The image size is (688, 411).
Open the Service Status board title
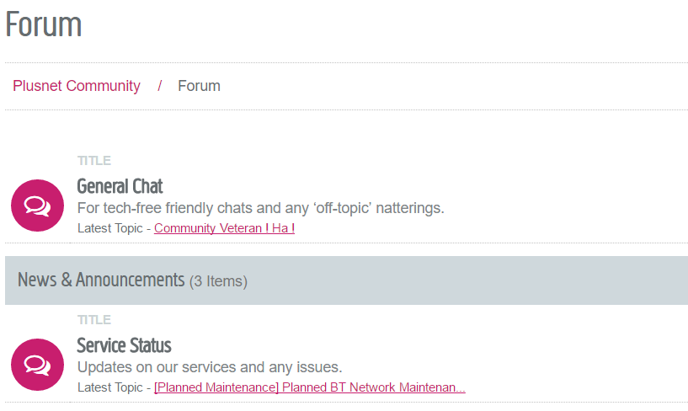pyautogui.click(x=124, y=345)
